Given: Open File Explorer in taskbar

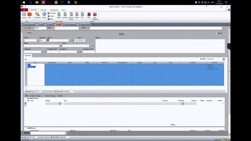Looking at the screenshot, I should tap(37, 2).
